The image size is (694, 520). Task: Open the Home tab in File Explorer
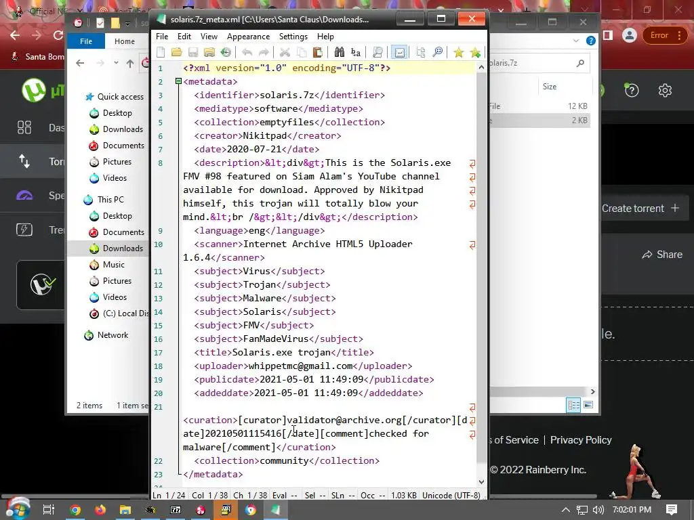[x=125, y=41]
